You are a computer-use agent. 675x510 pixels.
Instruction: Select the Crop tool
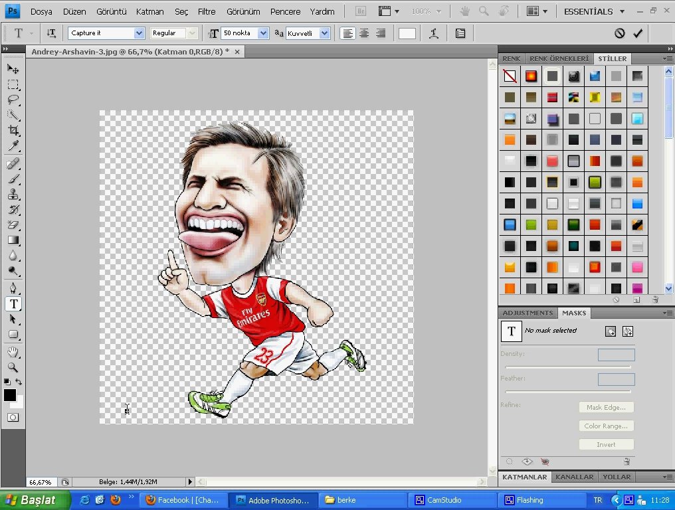click(13, 130)
